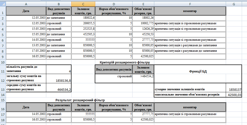Click comment cell in row 17
The image size is (247, 125).
pos(190,114)
